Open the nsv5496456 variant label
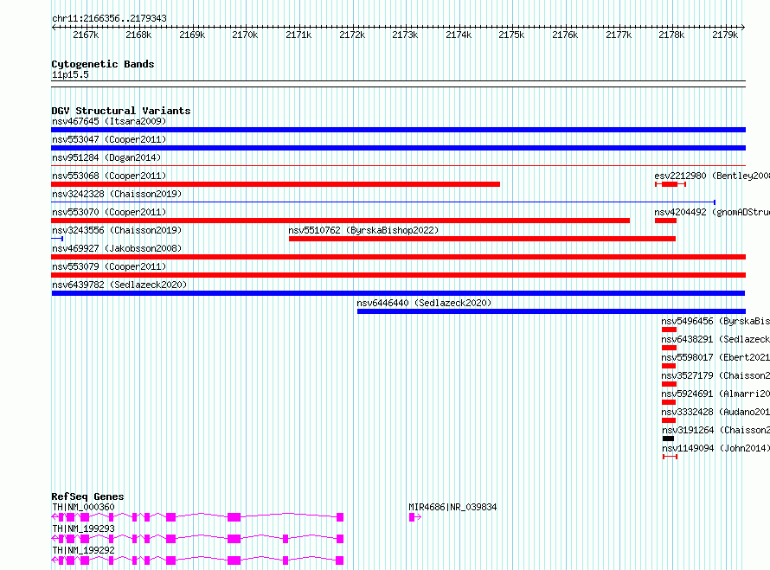Image resolution: width=770 pixels, height=570 pixels. pyautogui.click(x=715, y=321)
